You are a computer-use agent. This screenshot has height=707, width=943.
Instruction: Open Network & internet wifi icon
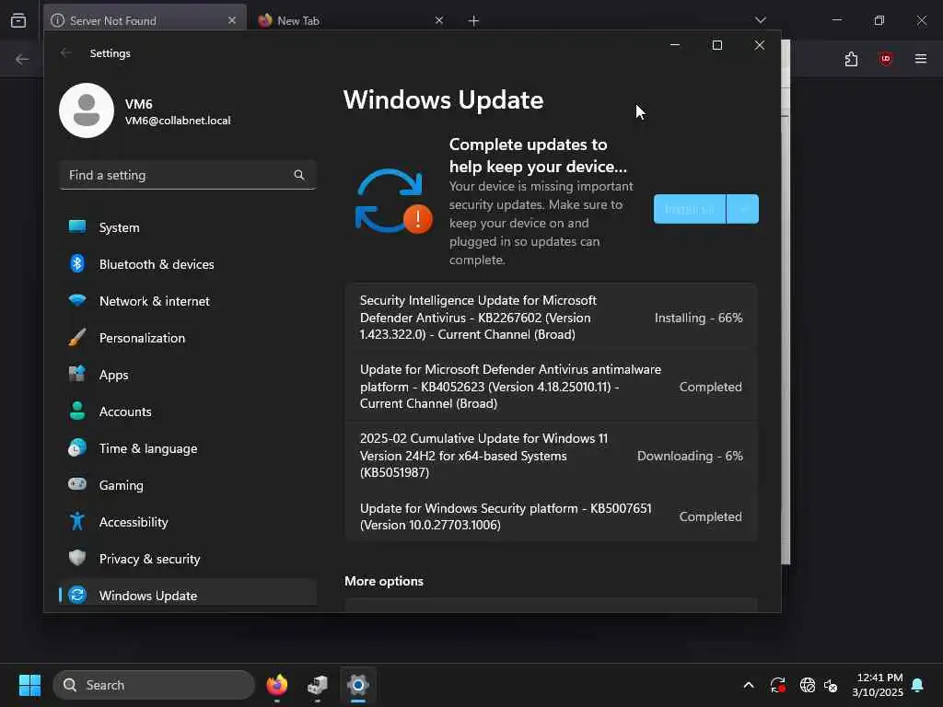[77, 300]
